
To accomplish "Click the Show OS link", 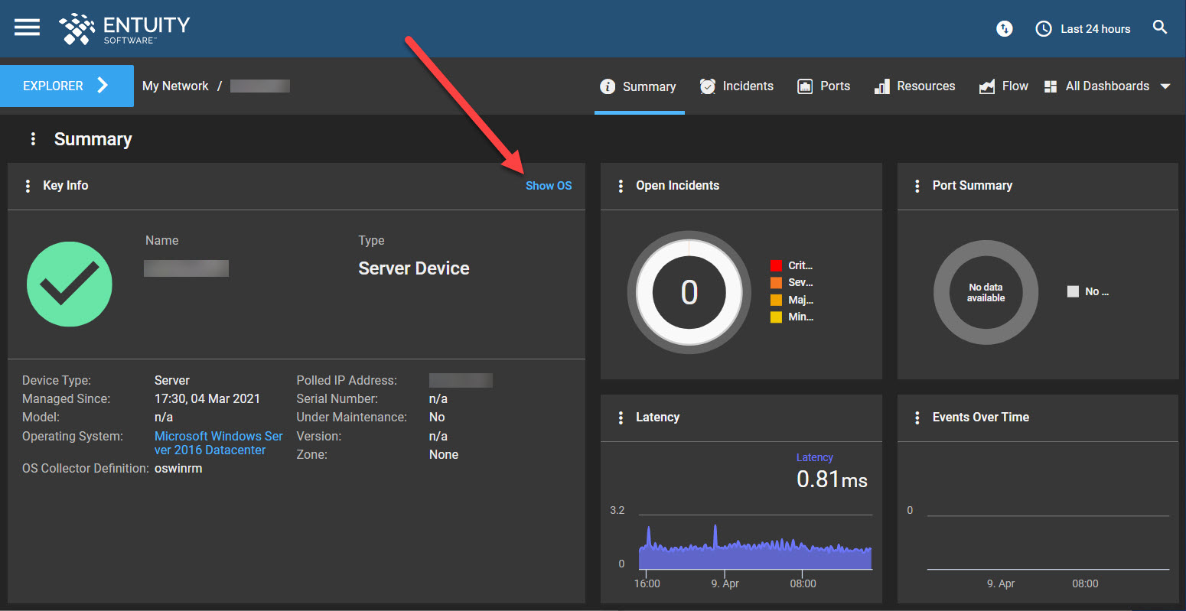I will [549, 186].
